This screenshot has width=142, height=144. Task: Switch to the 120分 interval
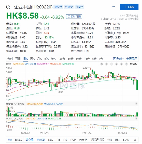pyautogui.click(x=62, y=59)
